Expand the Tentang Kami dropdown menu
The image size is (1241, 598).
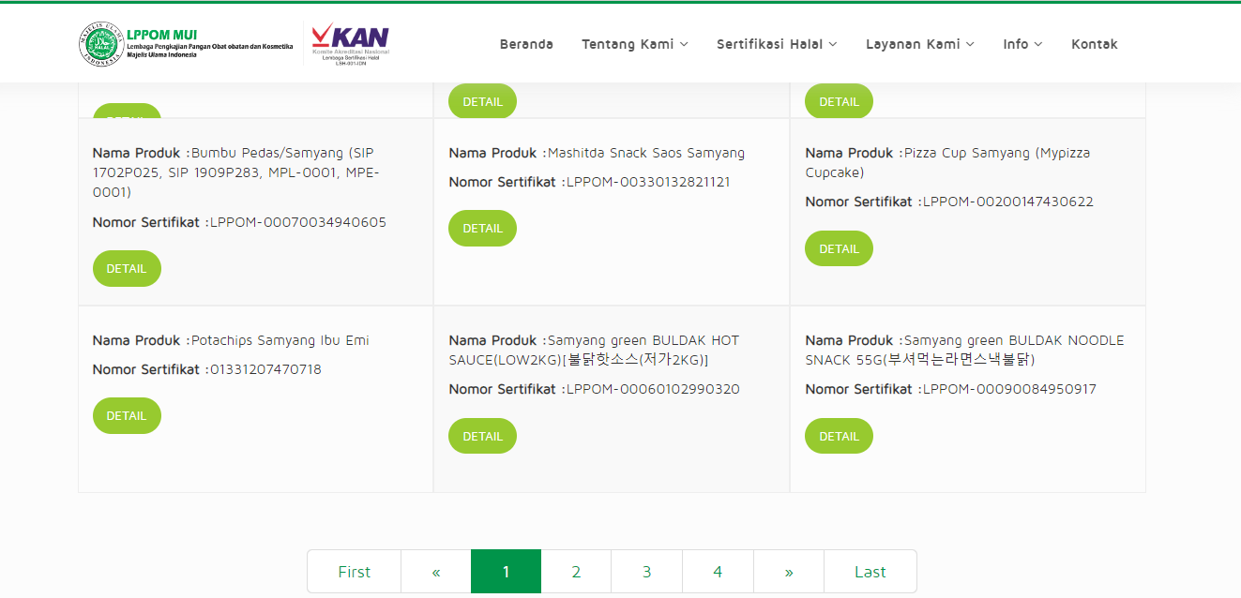[635, 44]
